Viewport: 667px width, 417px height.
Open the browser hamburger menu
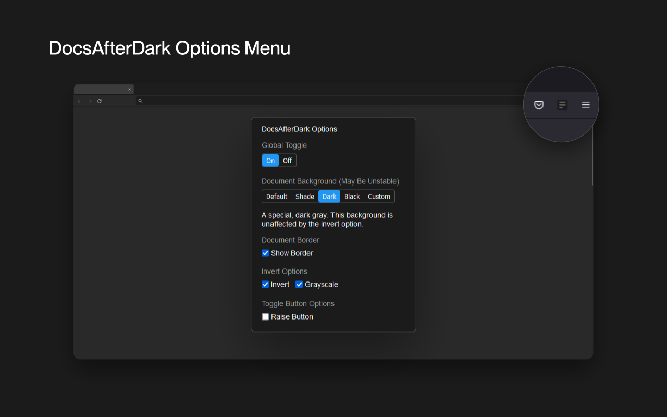click(x=585, y=104)
